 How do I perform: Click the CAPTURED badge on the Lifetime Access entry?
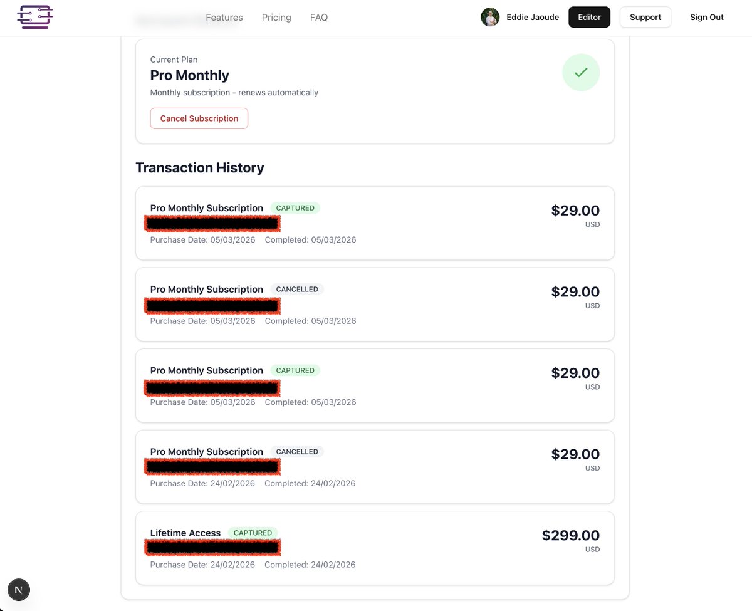tap(253, 533)
